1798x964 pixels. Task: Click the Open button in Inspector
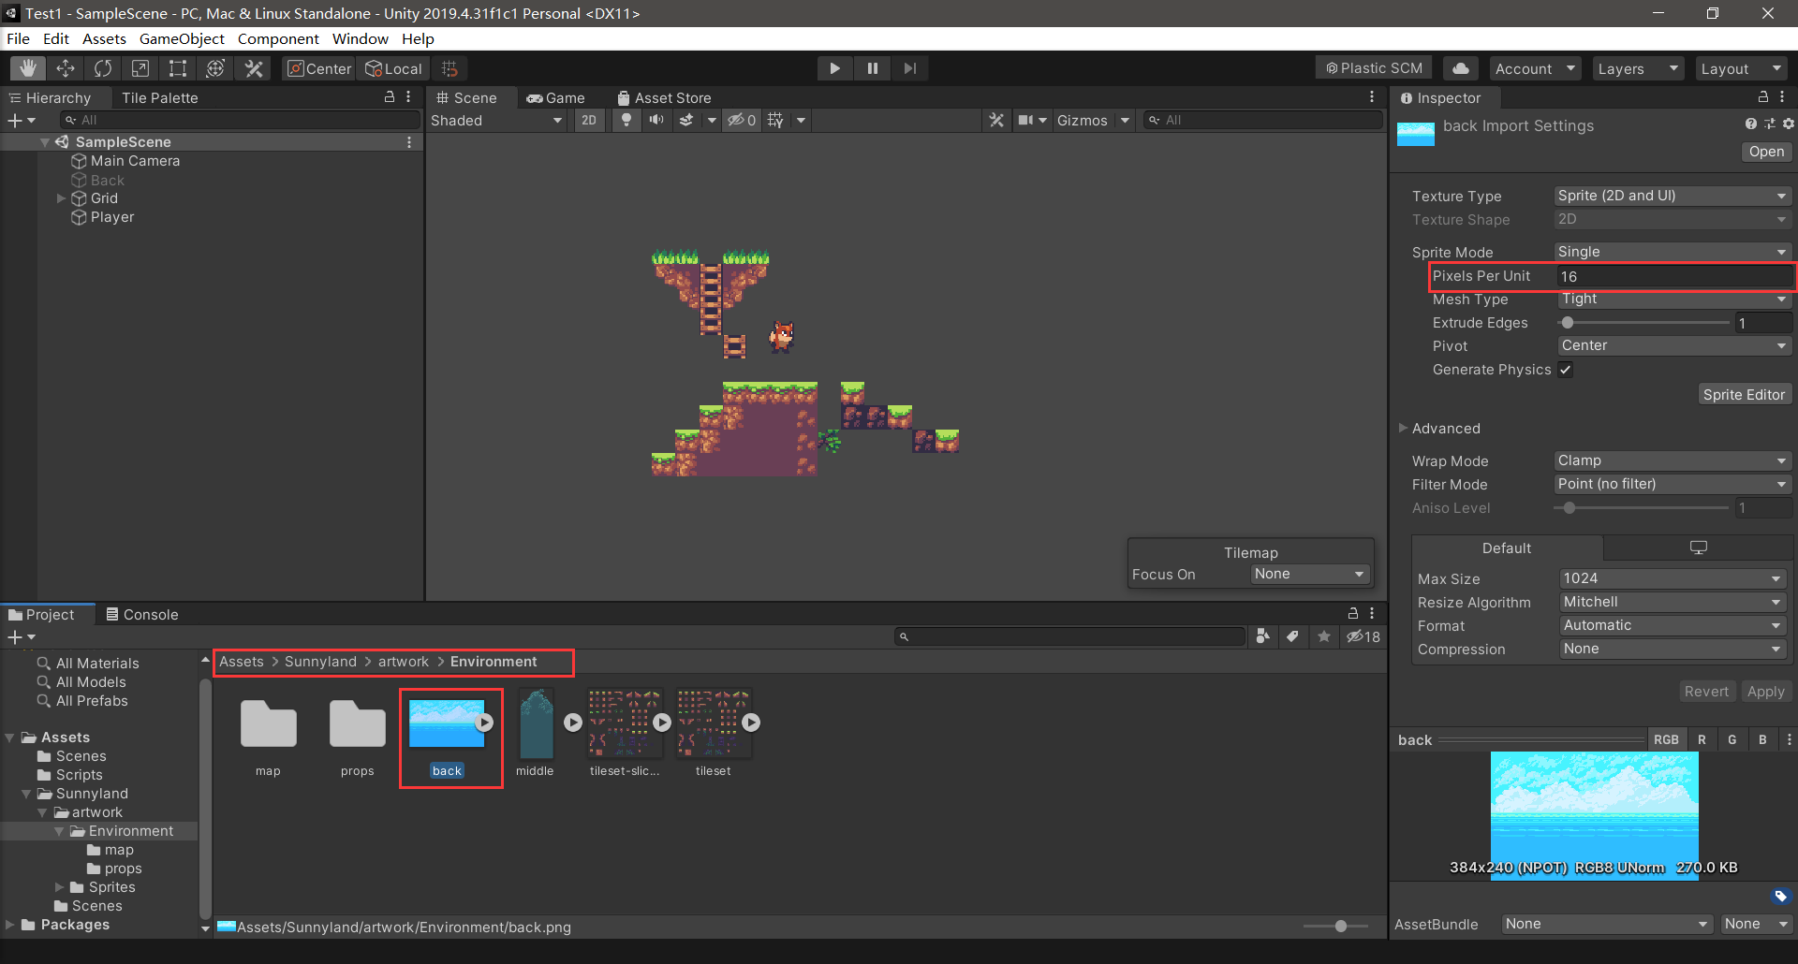1766,152
